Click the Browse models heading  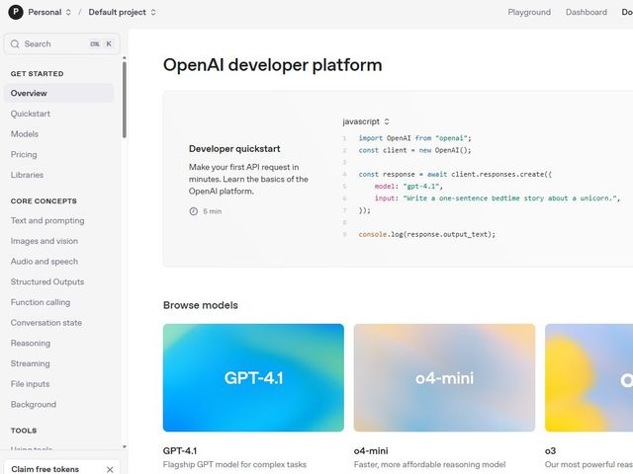(x=201, y=305)
